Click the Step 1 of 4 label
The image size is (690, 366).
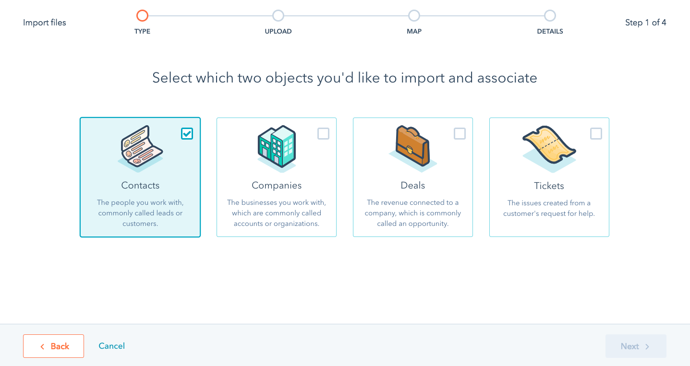coord(645,22)
